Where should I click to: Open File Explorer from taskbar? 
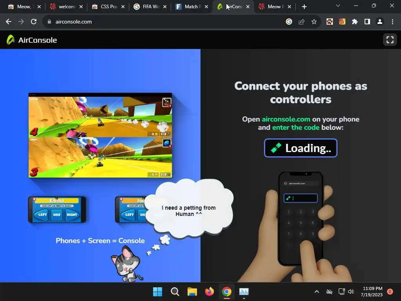(x=192, y=292)
